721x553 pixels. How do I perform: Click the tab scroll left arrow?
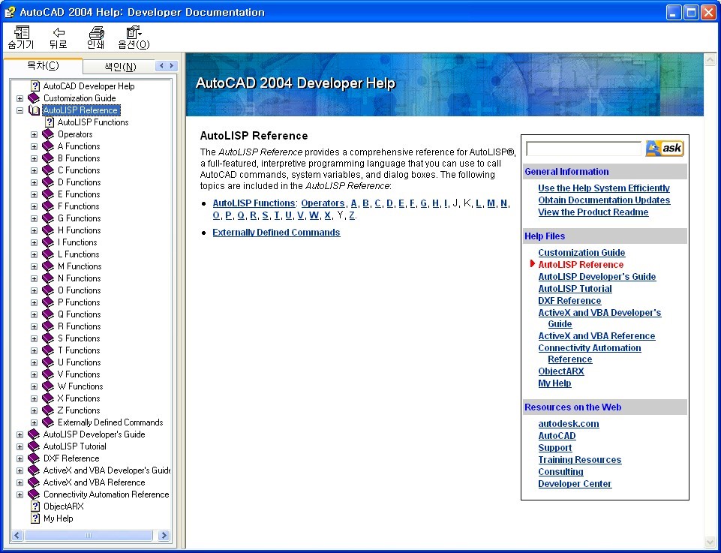161,66
